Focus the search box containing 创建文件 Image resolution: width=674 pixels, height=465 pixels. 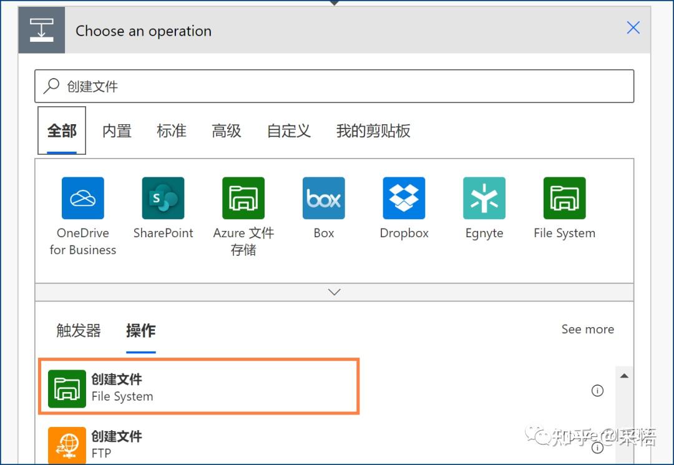click(x=334, y=86)
